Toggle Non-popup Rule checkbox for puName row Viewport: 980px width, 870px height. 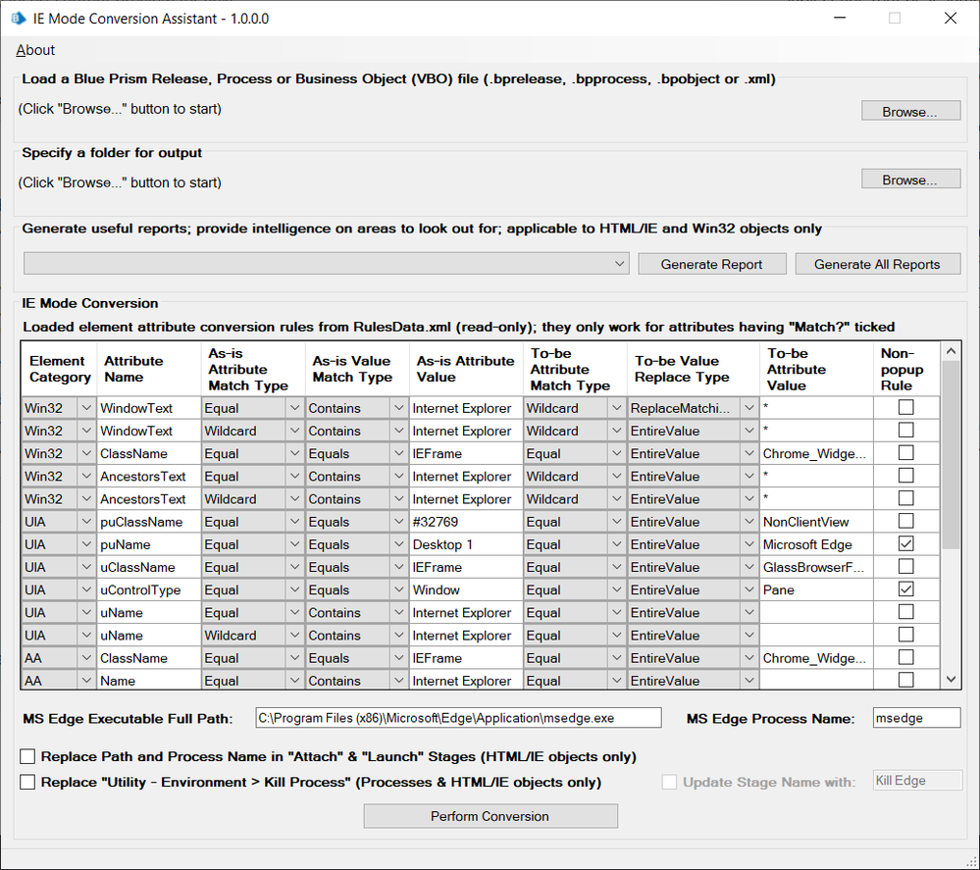click(x=905, y=544)
